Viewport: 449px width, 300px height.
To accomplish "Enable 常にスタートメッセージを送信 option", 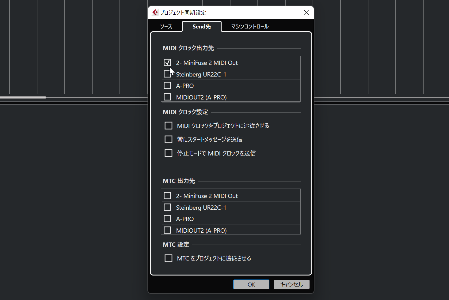I will 169,139.
